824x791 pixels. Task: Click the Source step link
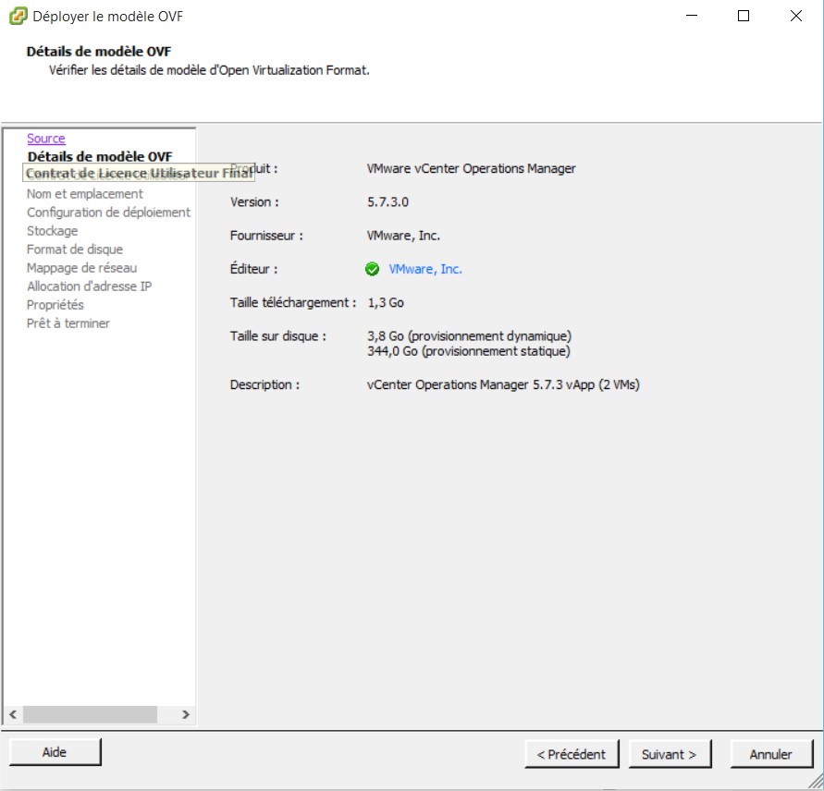pyautogui.click(x=46, y=139)
